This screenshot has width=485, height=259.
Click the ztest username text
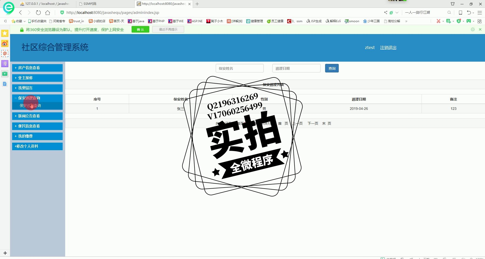[370, 47]
